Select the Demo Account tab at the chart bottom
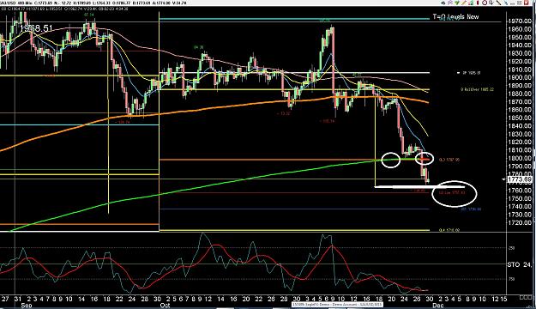This screenshot has width=536, height=309. tap(337, 304)
